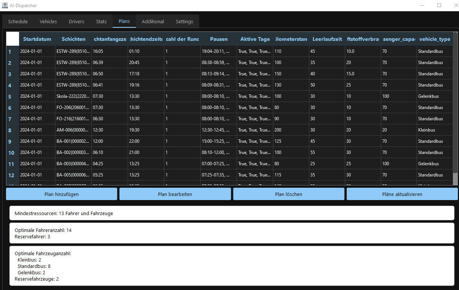
Task: Click the Plan hinzufügen button
Action: coord(62,194)
